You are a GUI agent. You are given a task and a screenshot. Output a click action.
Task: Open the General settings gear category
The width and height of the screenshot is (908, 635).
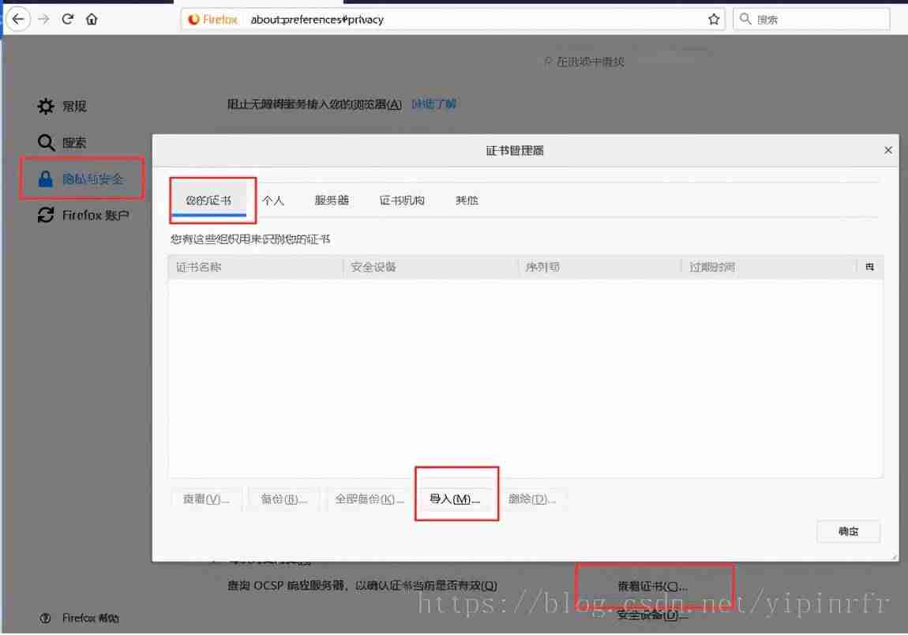[x=62, y=106]
